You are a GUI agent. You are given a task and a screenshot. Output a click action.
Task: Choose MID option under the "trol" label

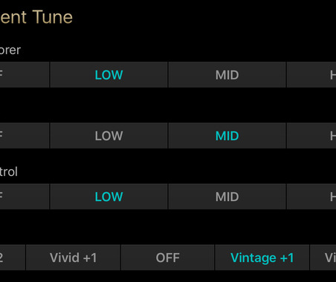[x=227, y=197]
